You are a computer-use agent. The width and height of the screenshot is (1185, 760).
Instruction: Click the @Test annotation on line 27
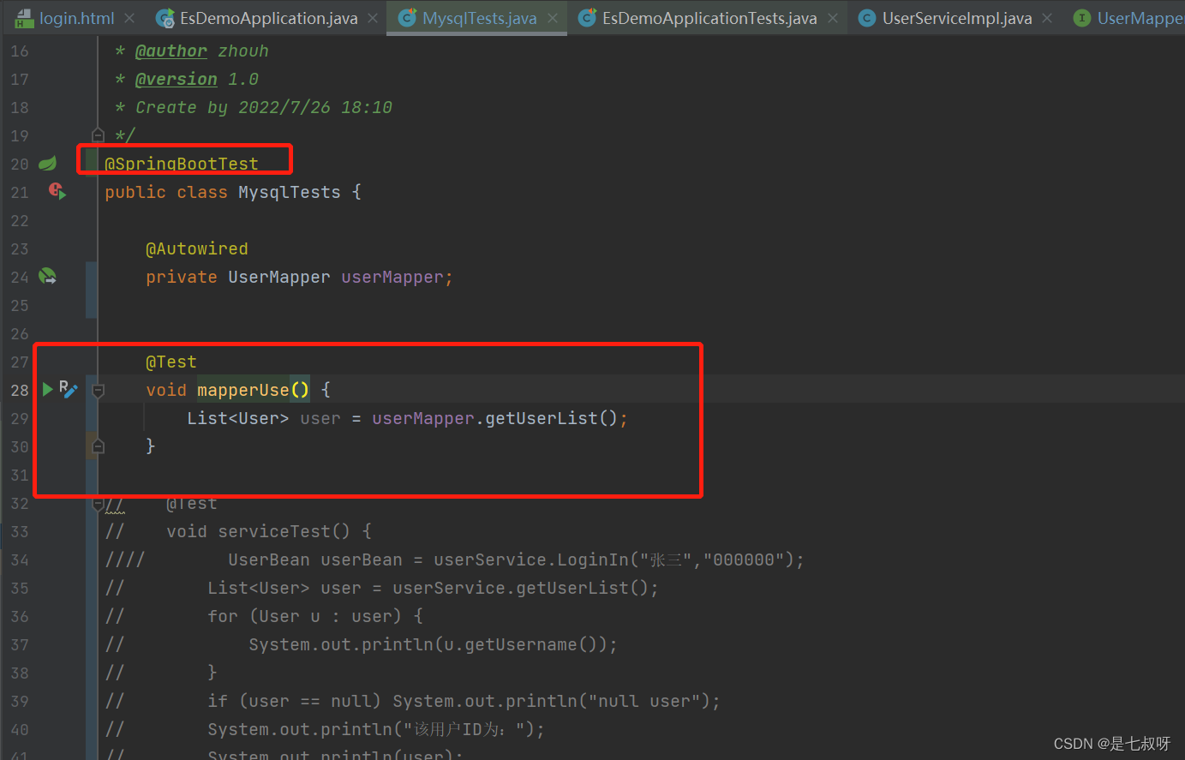[x=171, y=362]
